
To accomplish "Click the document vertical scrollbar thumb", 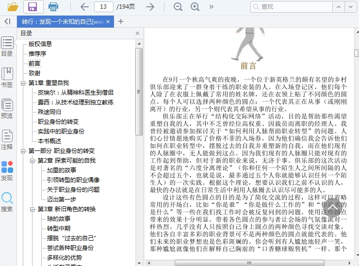I will click(x=357, y=53).
